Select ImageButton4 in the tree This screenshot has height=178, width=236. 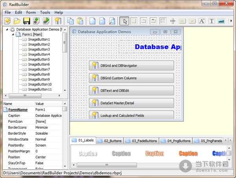coord(39,54)
